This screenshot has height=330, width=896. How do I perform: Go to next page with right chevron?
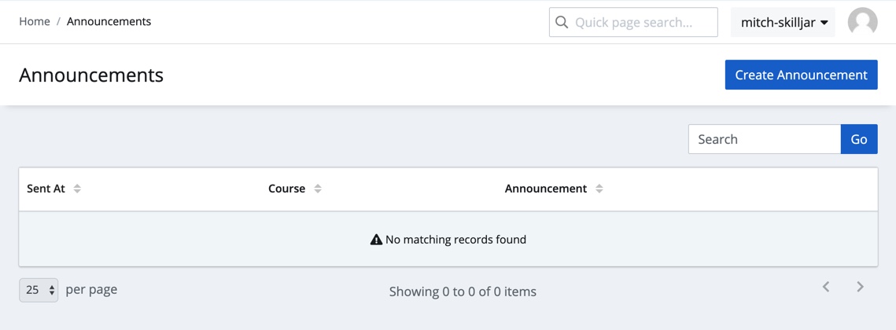pos(860,288)
